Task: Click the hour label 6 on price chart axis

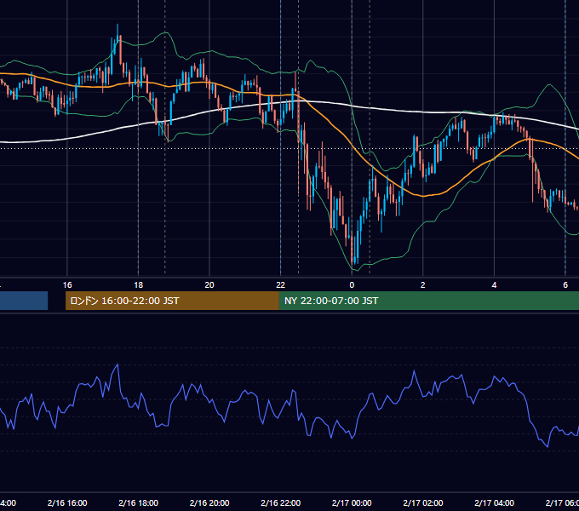Action: point(565,284)
